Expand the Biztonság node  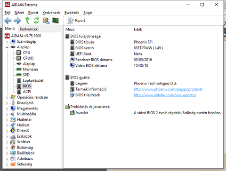coord(7,148)
